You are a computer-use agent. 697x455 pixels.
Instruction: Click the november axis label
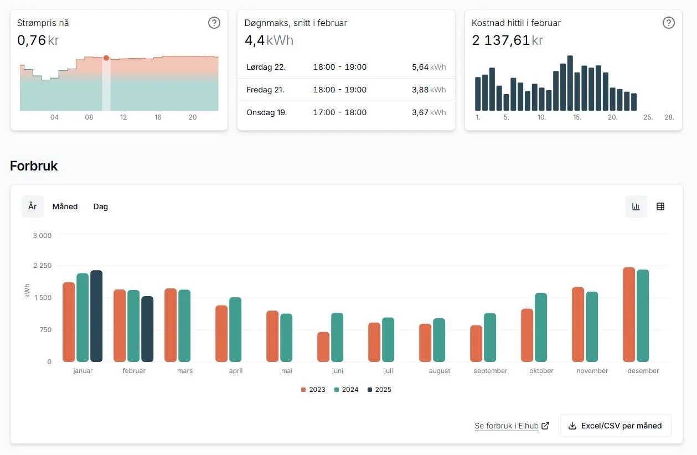coord(592,371)
